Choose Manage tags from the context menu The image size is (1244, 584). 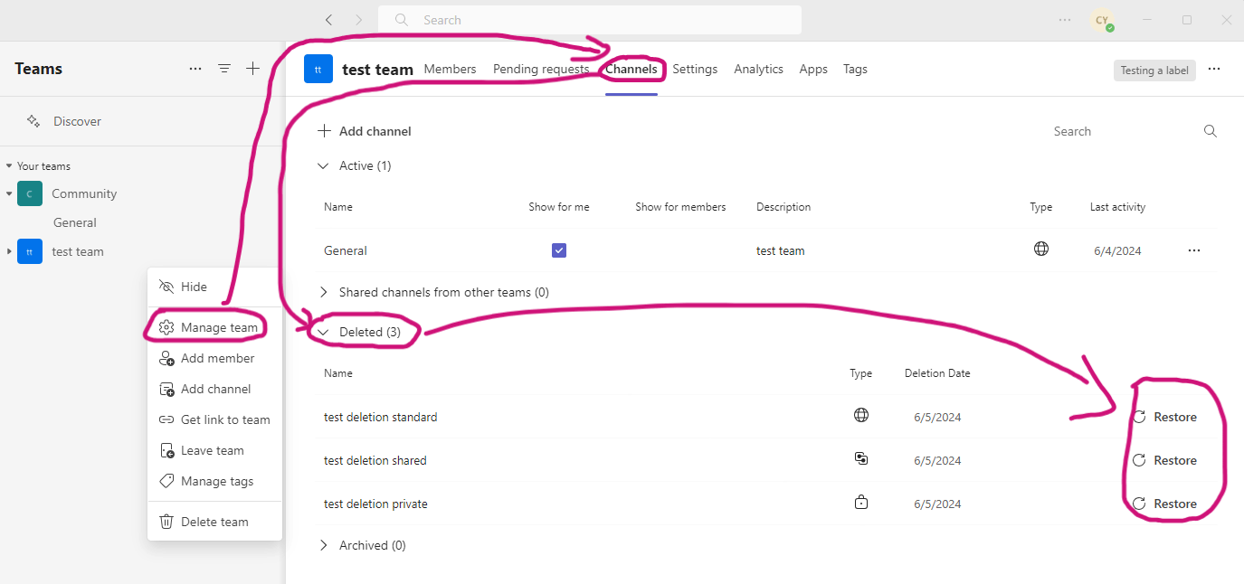coord(214,481)
